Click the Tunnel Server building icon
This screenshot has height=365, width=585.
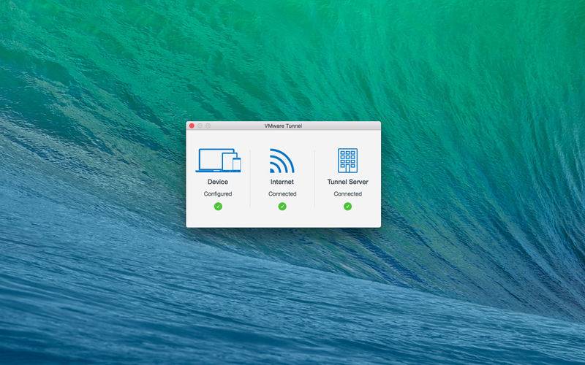pyautogui.click(x=347, y=161)
